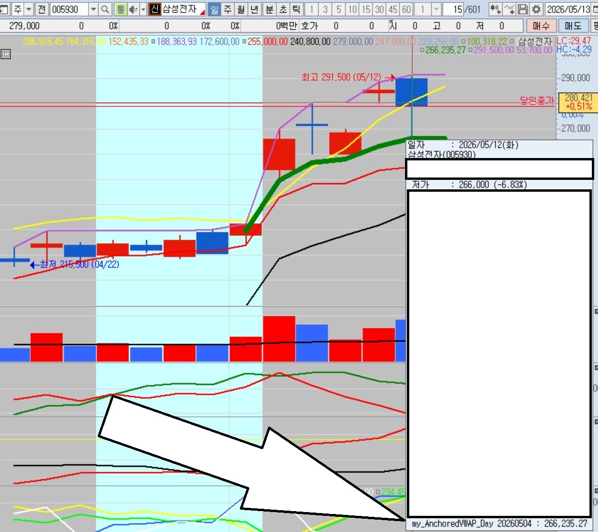Open the 주 market type dropdown arrow
Screen dimensions: 598x532
point(28,9)
